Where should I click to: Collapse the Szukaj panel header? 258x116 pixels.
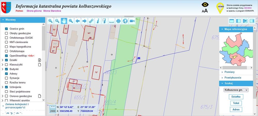coord(236,83)
